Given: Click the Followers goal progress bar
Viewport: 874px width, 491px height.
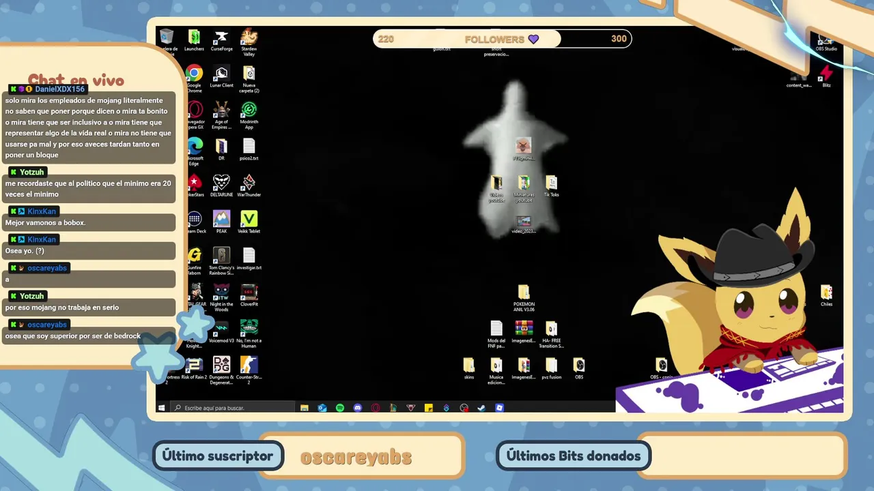Looking at the screenshot, I should tap(503, 39).
